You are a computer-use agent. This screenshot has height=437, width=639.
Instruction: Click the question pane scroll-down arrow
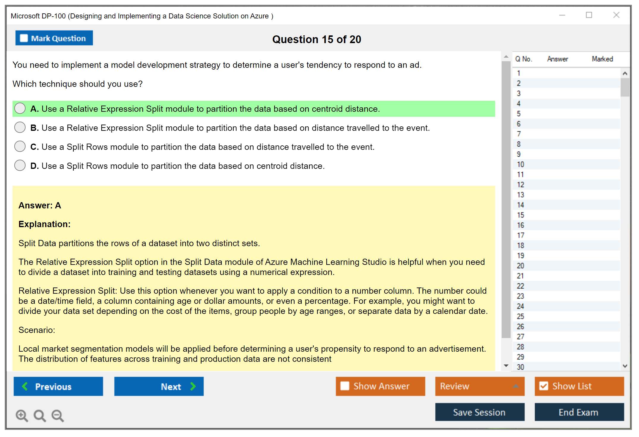point(506,366)
